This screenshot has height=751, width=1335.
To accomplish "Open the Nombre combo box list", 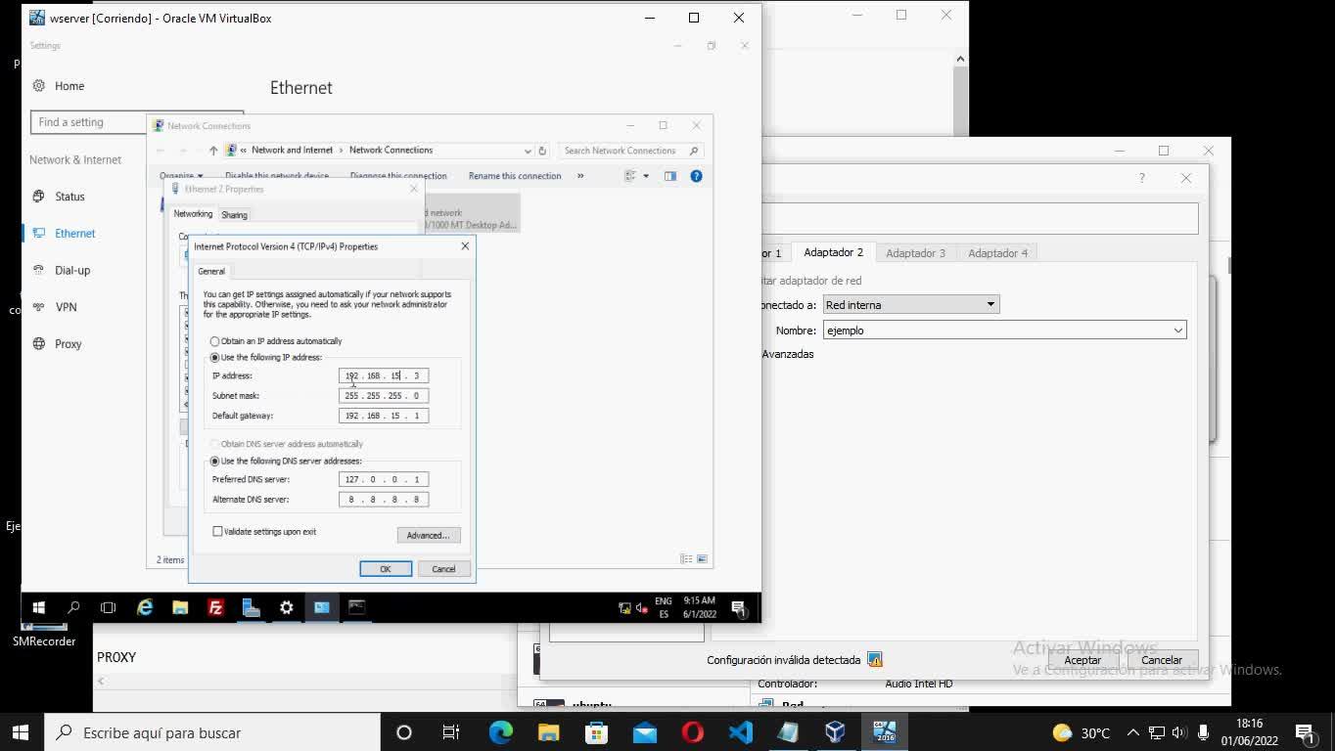I will 1177,331.
